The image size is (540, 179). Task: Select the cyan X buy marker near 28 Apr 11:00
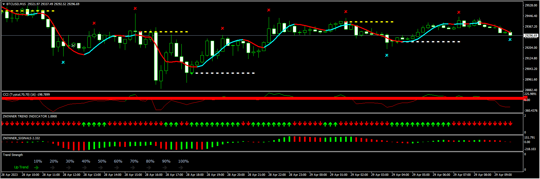pos(63,62)
